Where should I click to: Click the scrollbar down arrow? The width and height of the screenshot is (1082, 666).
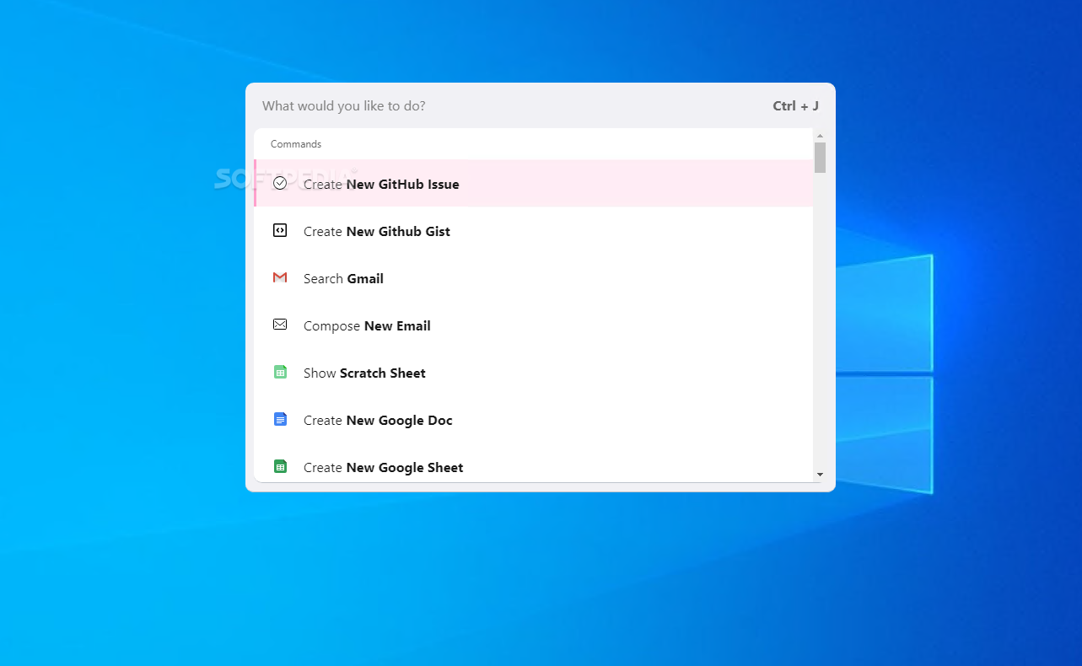pyautogui.click(x=820, y=475)
